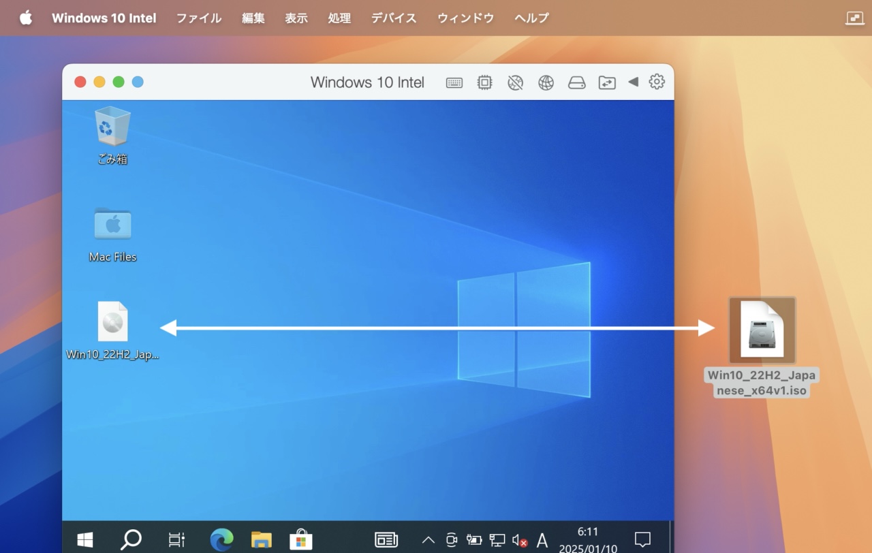Select the Mac Files folder icon
The height and width of the screenshot is (553, 872).
(112, 234)
